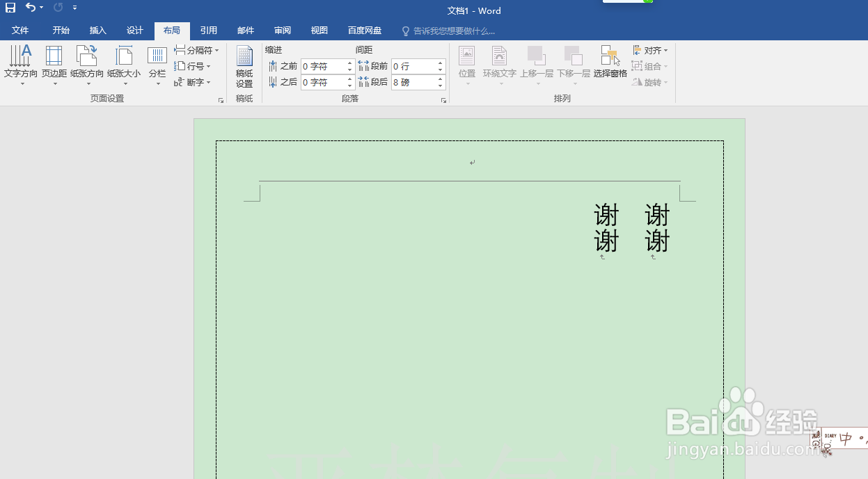
Task: Click the paragraph mark in page header
Action: (472, 163)
